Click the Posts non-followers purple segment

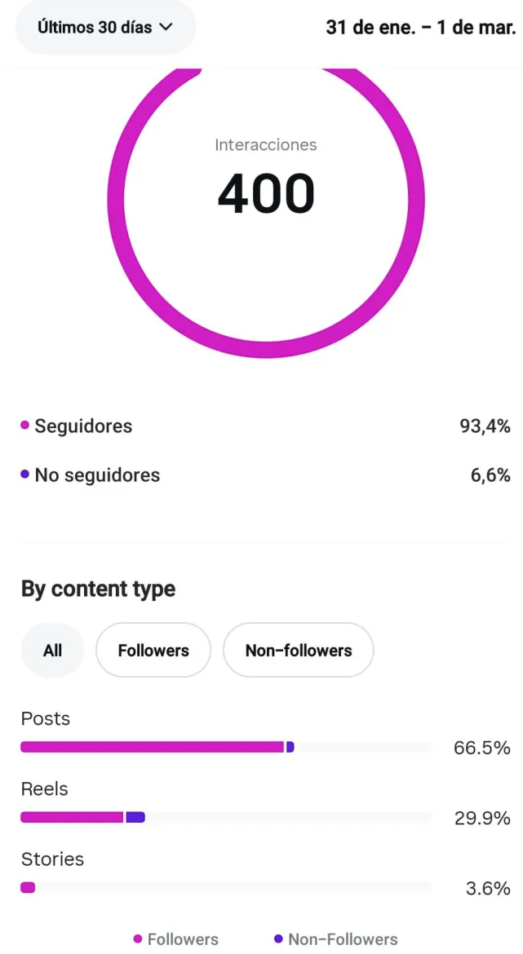pos(290,747)
